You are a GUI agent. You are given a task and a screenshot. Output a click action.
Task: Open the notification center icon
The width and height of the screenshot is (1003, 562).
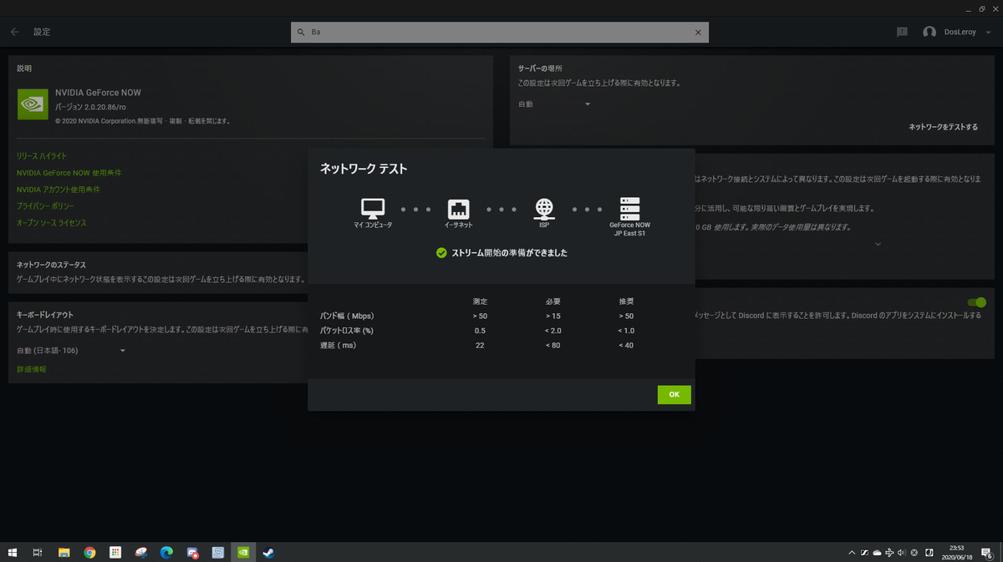pyautogui.click(x=989, y=552)
